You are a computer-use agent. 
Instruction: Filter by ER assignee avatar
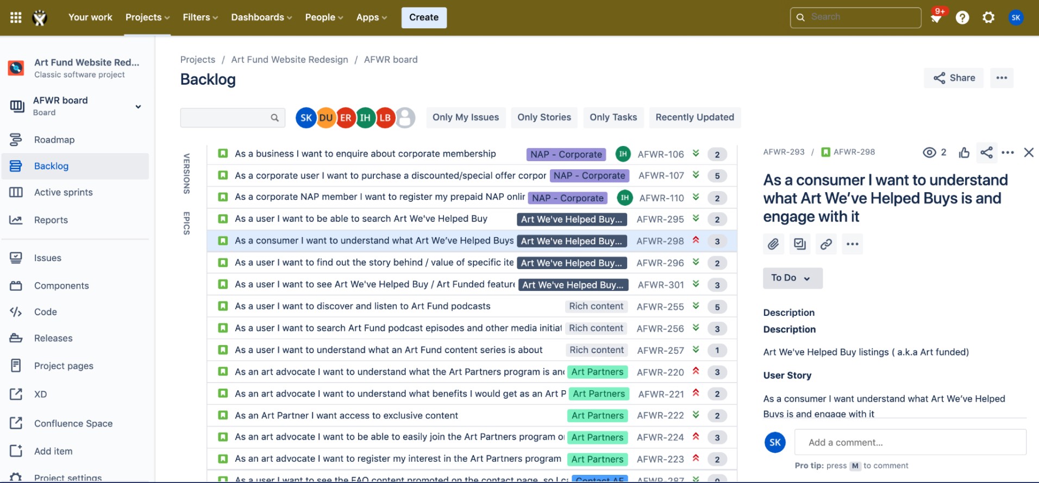346,118
